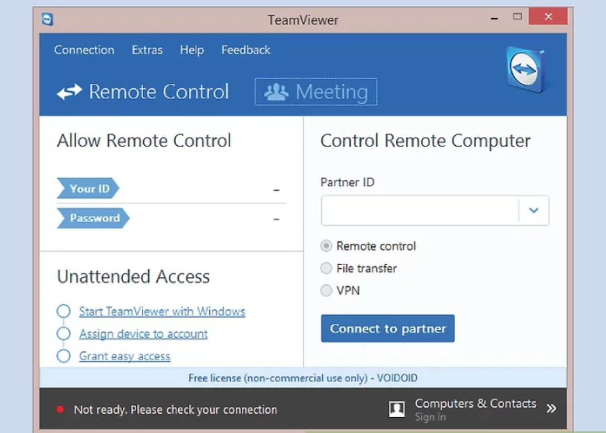Click the Unattended Access heading
The width and height of the screenshot is (606, 433).
point(133,276)
